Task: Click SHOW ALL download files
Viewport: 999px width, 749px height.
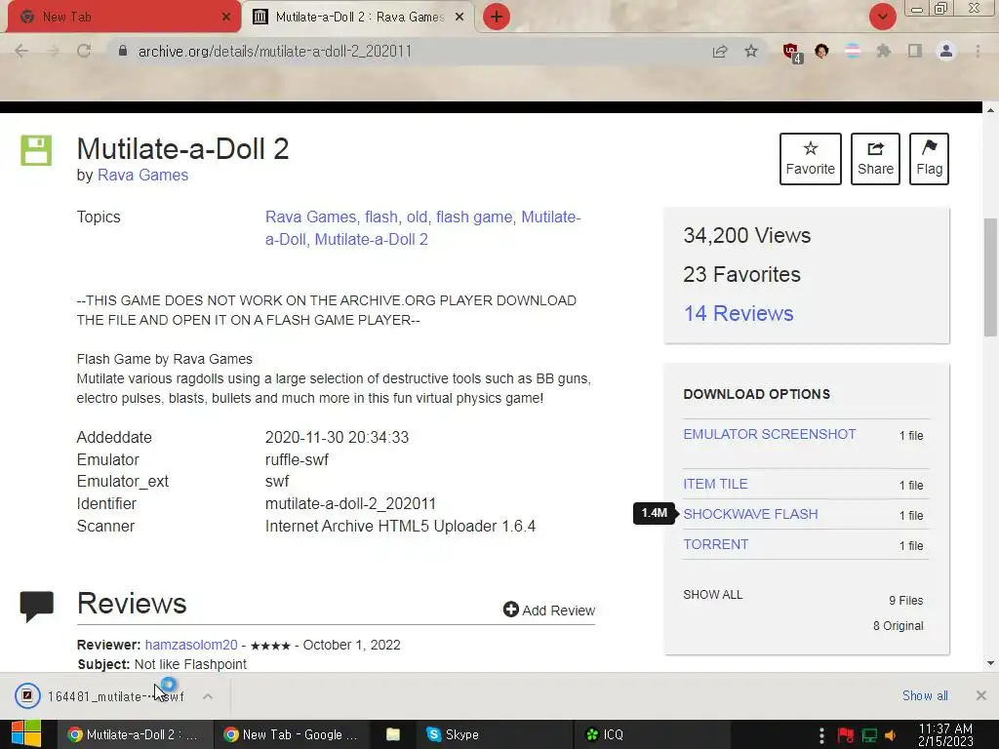Action: 713,595
